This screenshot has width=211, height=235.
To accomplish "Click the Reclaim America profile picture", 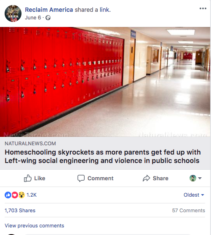I will click(x=13, y=13).
